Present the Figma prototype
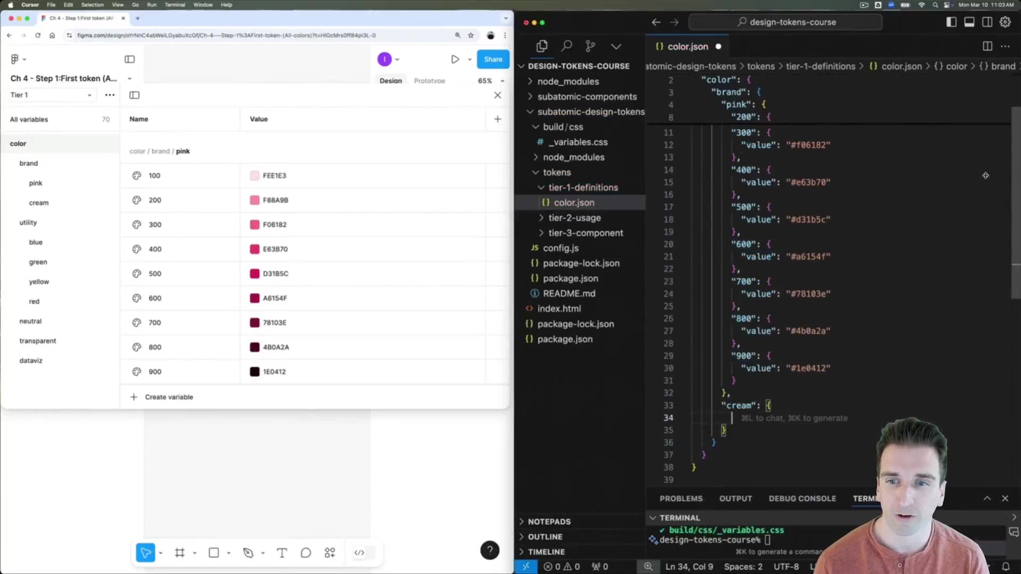Image resolution: width=1021 pixels, height=574 pixels. click(455, 59)
